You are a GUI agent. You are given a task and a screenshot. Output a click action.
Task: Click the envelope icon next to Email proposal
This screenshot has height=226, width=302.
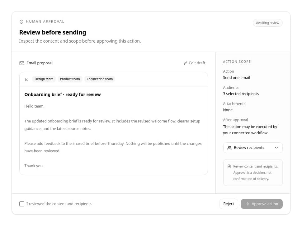coord(22,63)
